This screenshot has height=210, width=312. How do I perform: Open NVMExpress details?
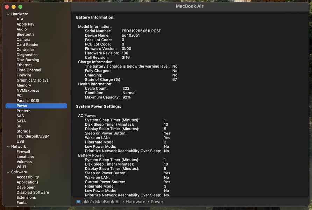point(28,90)
